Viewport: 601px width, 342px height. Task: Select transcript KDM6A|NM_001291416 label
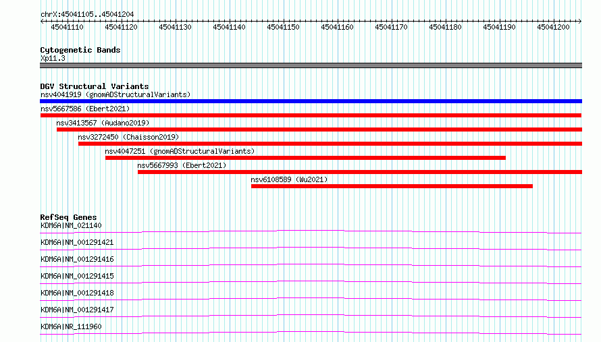click(x=77, y=259)
